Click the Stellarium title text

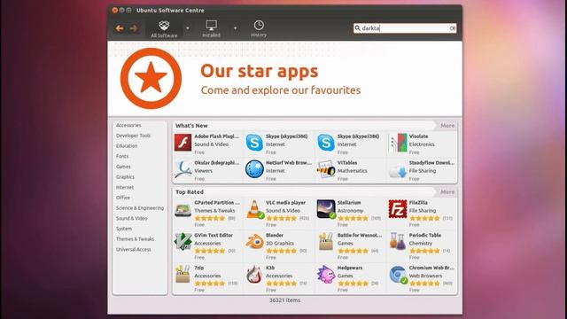[x=349, y=203]
